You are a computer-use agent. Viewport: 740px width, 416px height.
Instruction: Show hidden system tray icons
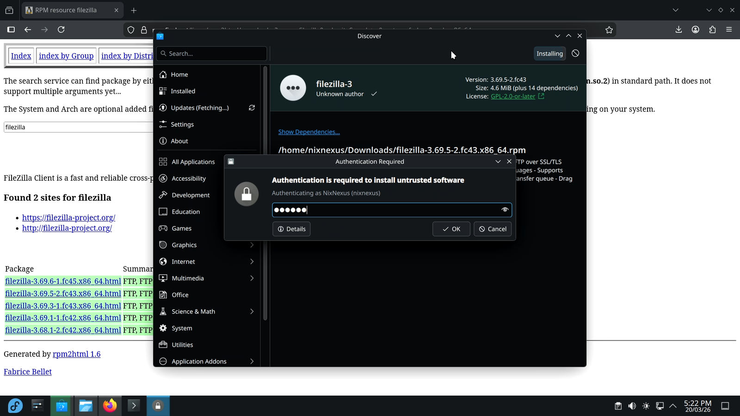click(673, 406)
